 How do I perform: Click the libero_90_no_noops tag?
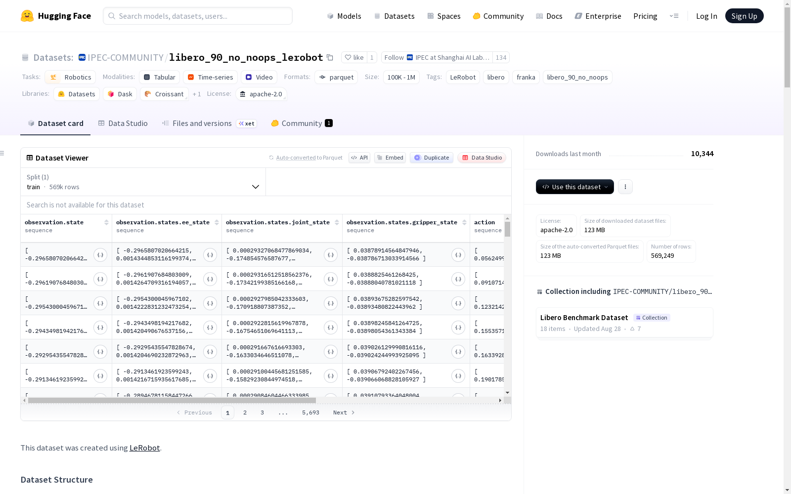click(x=577, y=77)
